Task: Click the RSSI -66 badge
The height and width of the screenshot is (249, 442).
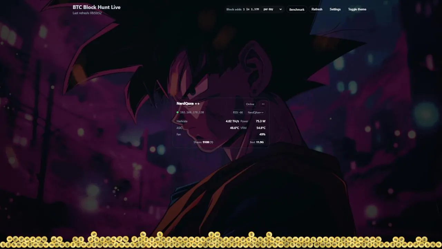Action: 238,112
